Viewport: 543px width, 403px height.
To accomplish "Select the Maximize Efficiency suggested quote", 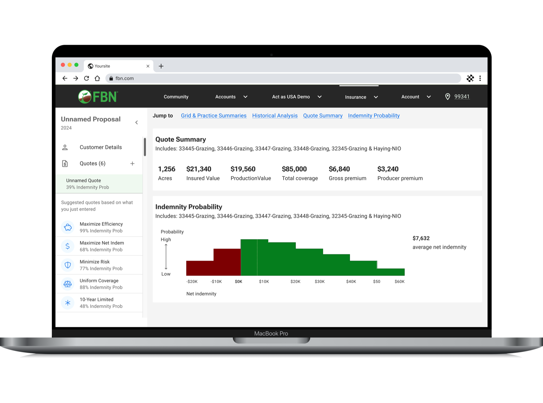I will point(99,227).
